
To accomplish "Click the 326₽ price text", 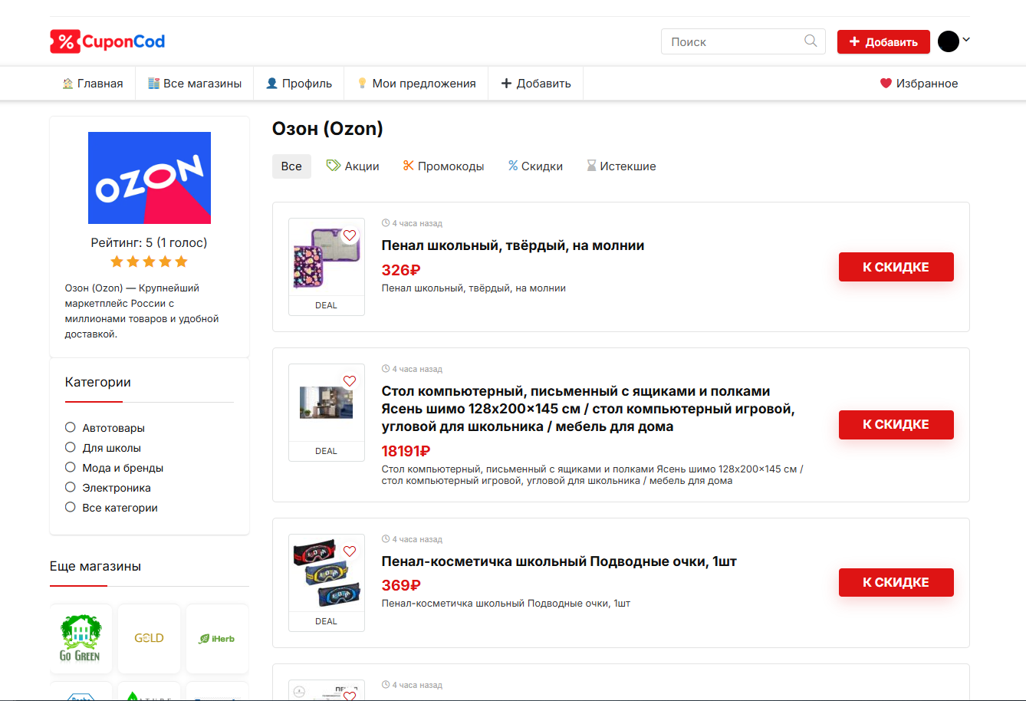I will tap(401, 270).
